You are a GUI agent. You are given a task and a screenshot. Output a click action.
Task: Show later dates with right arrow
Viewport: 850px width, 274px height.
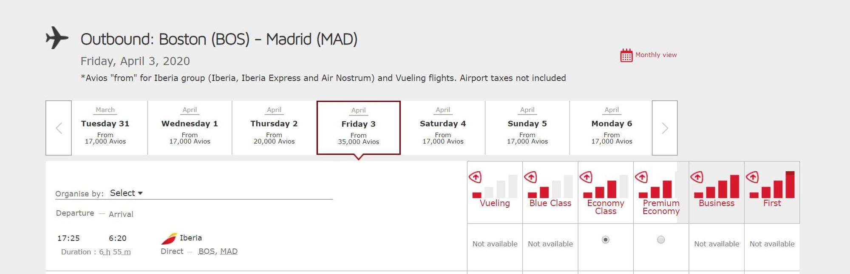click(x=665, y=128)
